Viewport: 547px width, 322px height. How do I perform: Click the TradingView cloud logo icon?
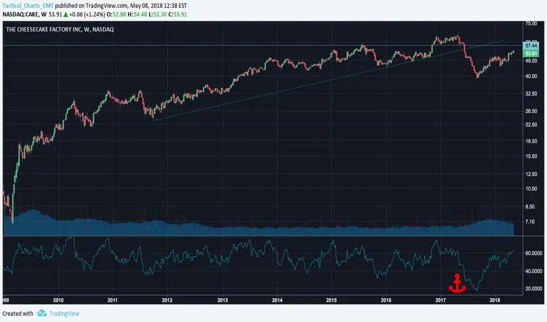point(42,313)
